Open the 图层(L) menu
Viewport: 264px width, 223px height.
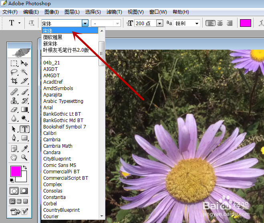(x=72, y=12)
